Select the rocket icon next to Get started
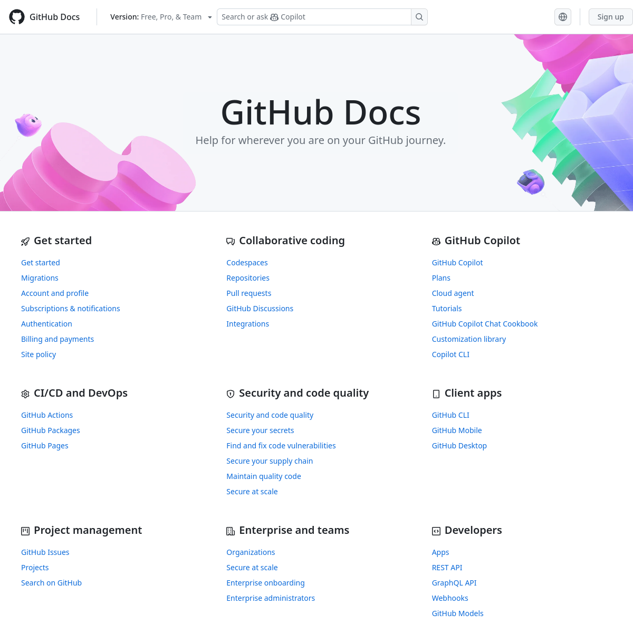 (x=25, y=241)
